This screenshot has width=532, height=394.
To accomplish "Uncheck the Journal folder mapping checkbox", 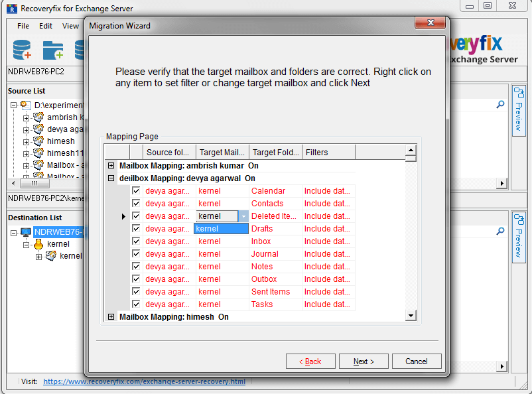I will pyautogui.click(x=136, y=253).
